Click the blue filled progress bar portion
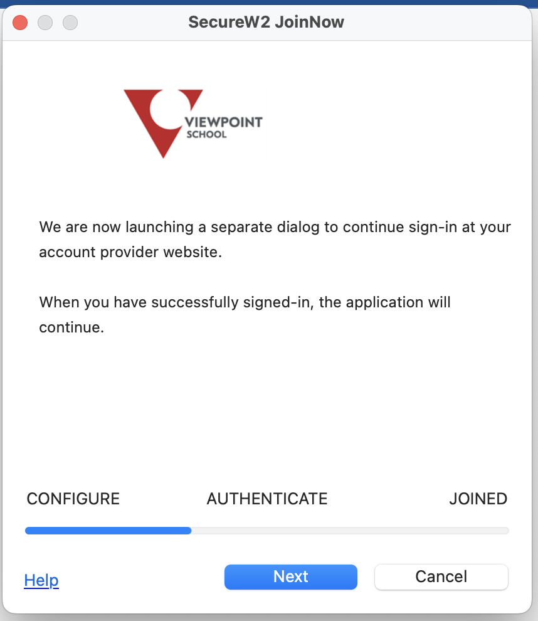The height and width of the screenshot is (621, 538). coord(108,531)
